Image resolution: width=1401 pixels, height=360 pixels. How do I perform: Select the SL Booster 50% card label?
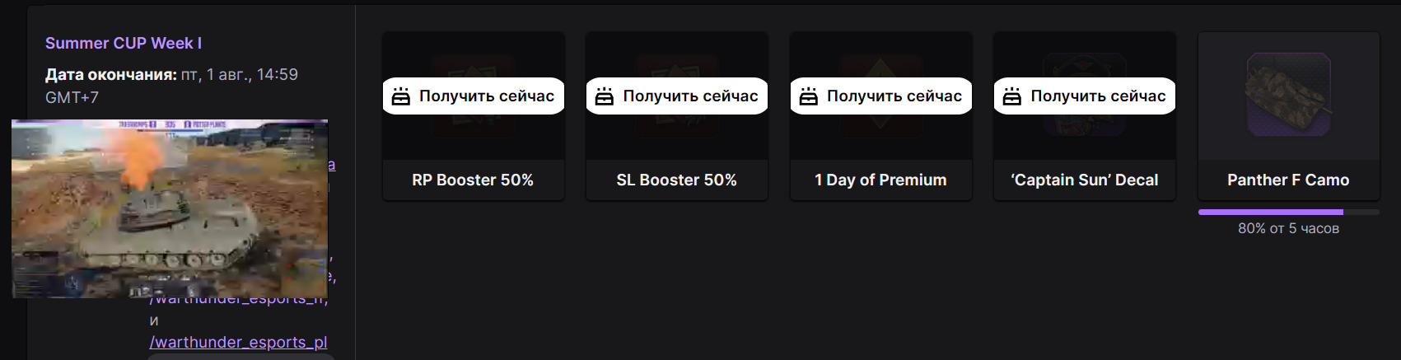676,180
